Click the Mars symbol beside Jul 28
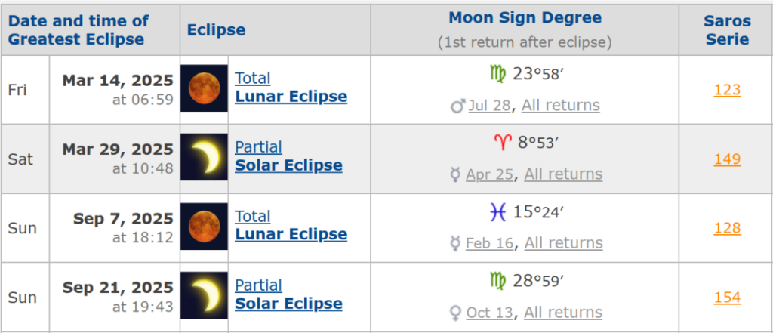 click(458, 106)
